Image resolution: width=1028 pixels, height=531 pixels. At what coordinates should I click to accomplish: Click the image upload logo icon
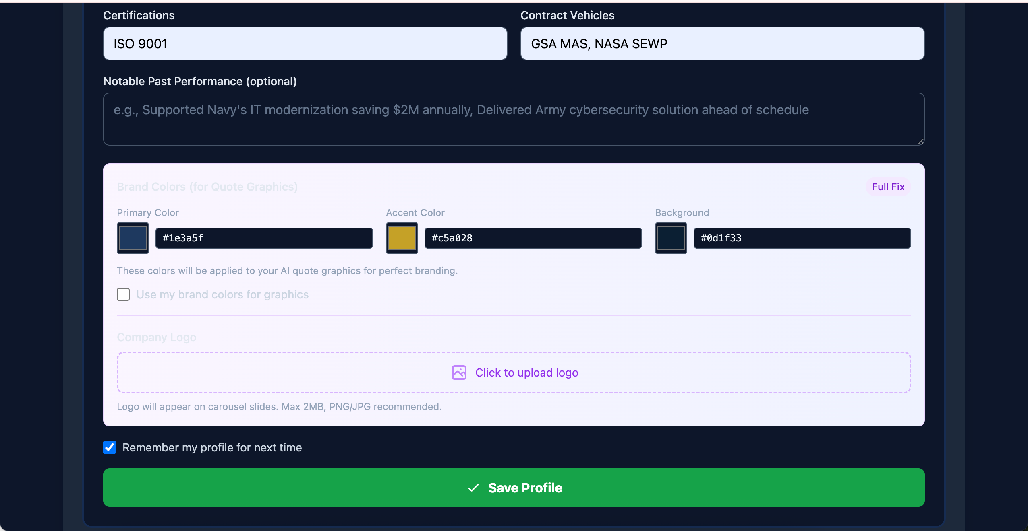click(459, 373)
